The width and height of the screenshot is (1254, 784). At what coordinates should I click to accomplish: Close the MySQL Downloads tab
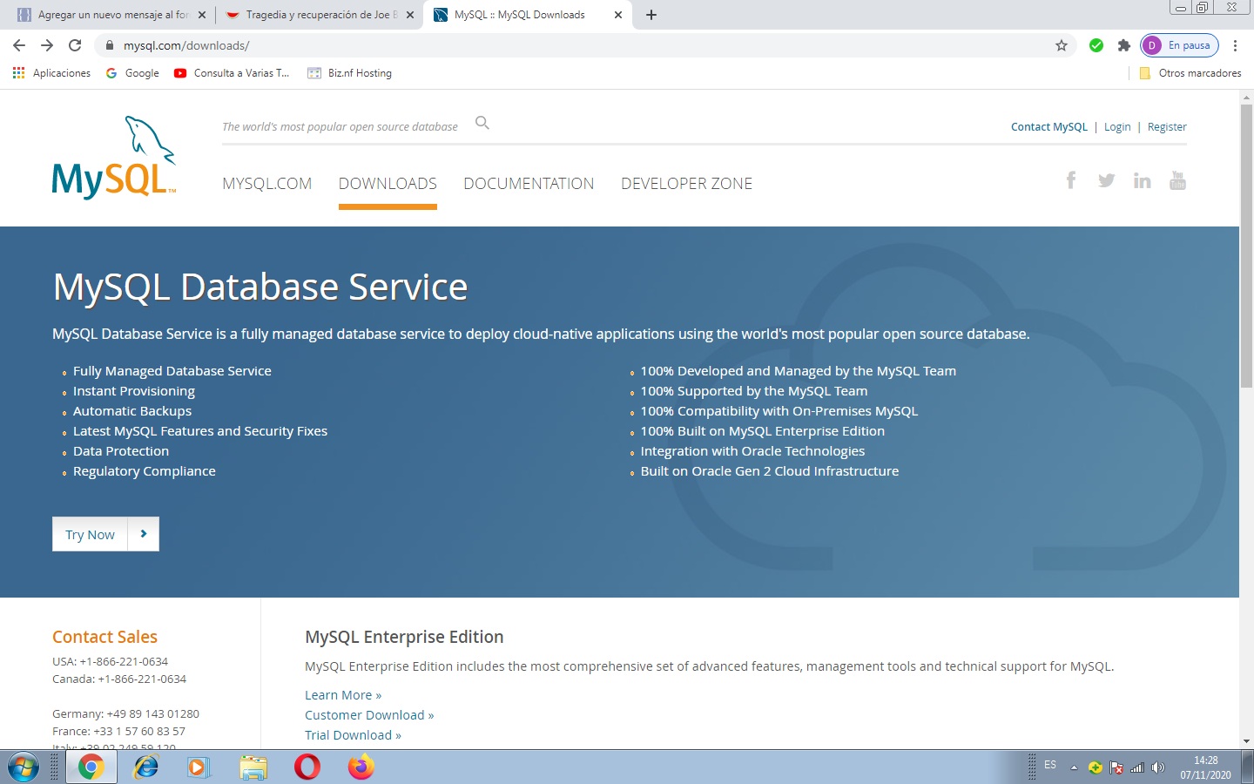[x=618, y=15]
